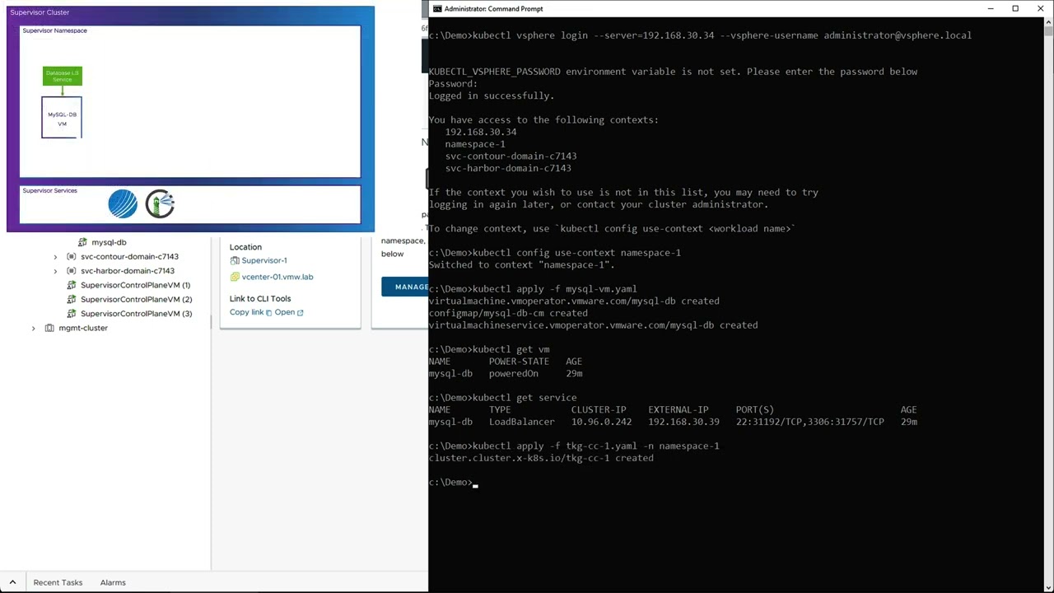Click 'configmap/mysql-db-cm created' line
Image resolution: width=1054 pixels, height=593 pixels.
pos(508,313)
